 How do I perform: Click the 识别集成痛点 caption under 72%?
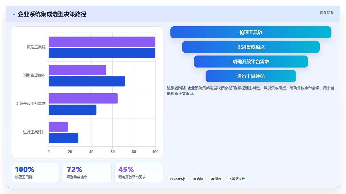tap(77, 177)
